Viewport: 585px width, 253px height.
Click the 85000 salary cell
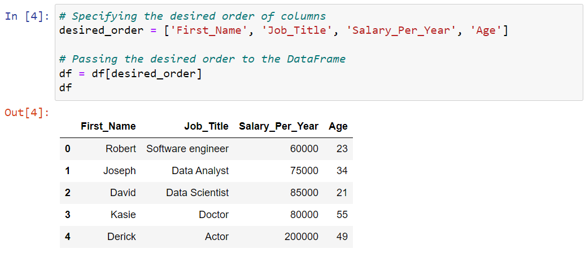tap(304, 193)
